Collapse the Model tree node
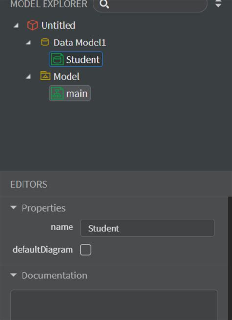The width and height of the screenshot is (232, 320). (28, 76)
